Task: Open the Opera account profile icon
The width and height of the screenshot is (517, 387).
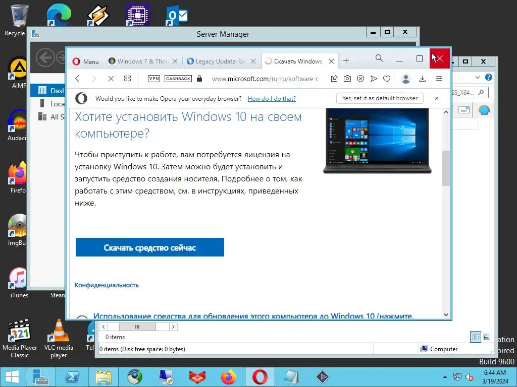Action: coord(406,78)
